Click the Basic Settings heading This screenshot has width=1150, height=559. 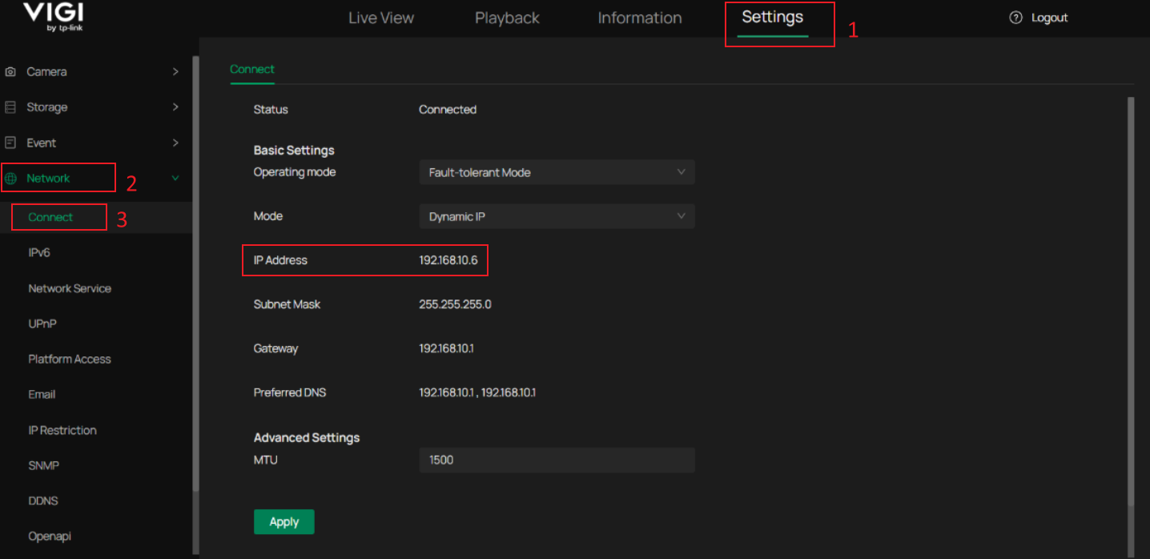(294, 151)
